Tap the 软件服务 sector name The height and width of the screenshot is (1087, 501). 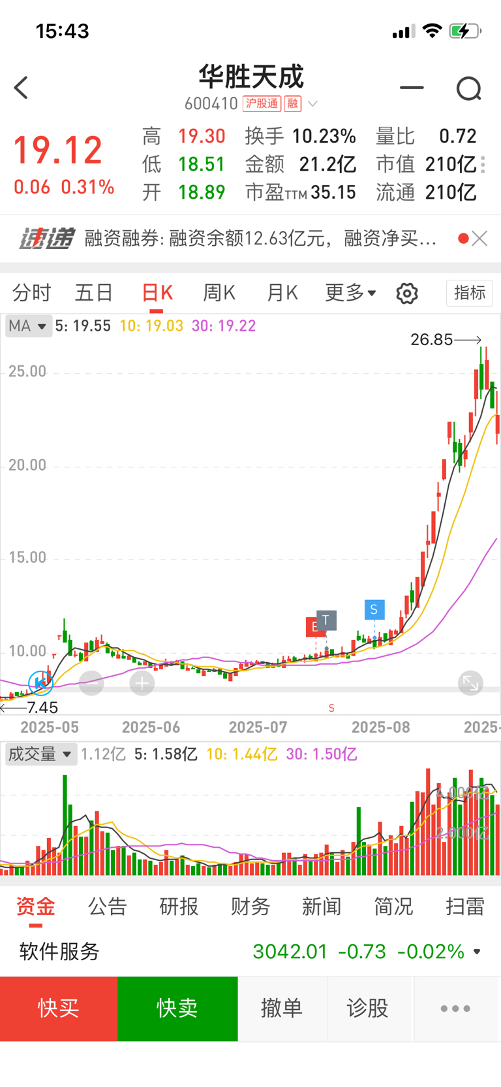(x=59, y=952)
